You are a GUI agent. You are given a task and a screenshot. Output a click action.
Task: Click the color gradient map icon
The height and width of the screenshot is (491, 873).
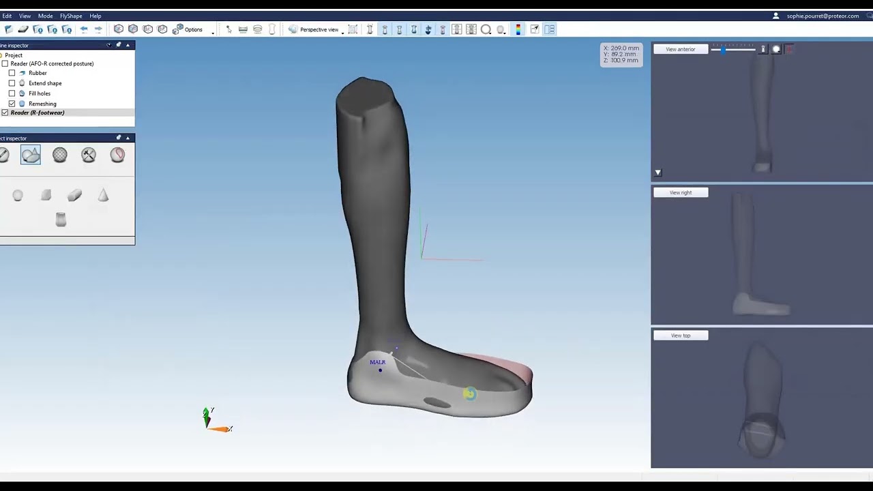[518, 29]
